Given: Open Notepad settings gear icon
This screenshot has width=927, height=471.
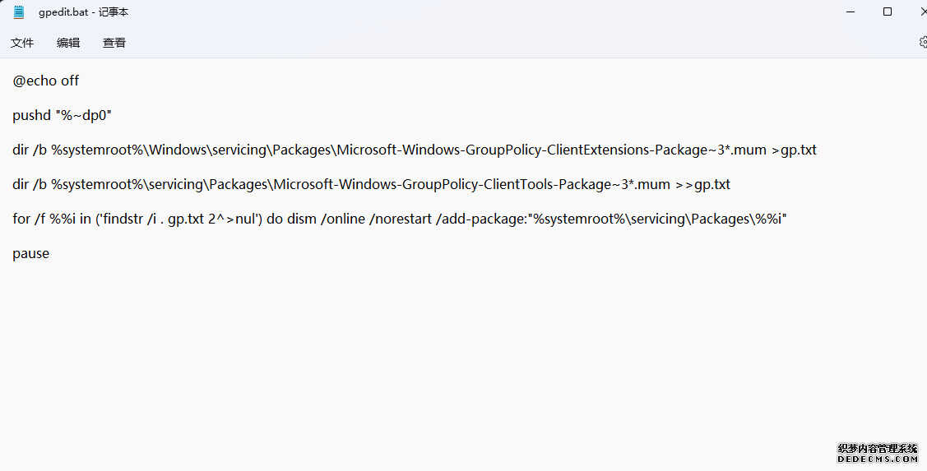Looking at the screenshot, I should click(923, 43).
